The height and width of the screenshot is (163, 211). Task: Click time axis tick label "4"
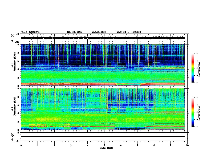88,145
